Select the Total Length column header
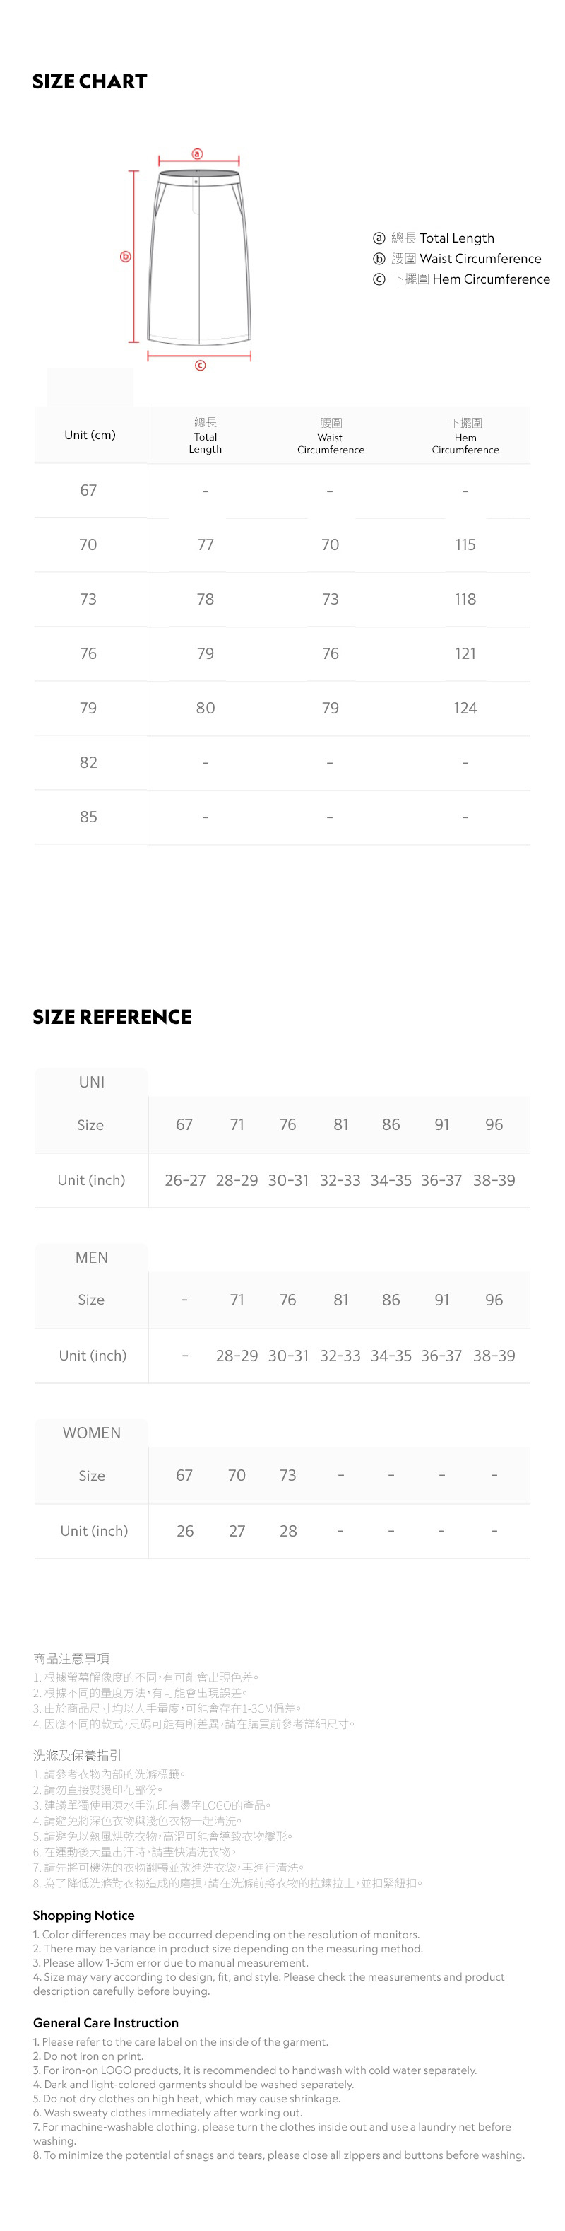The width and height of the screenshot is (565, 2231). [x=205, y=436]
